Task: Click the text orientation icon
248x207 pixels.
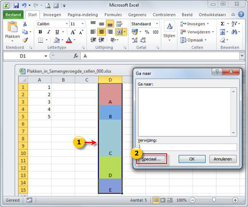Action: pyautogui.click(x=113, y=40)
